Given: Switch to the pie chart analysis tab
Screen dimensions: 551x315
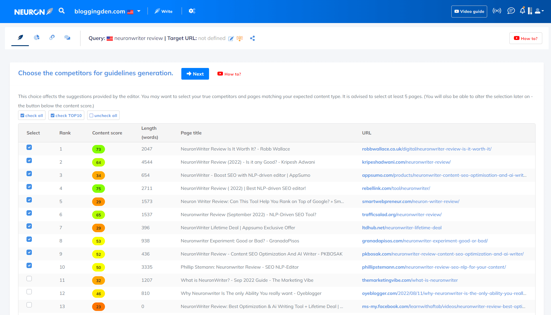Looking at the screenshot, I should pyautogui.click(x=37, y=38).
